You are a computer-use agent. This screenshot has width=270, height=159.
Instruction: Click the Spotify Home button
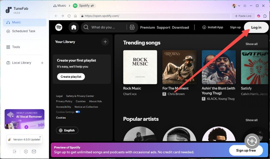coord(74,27)
